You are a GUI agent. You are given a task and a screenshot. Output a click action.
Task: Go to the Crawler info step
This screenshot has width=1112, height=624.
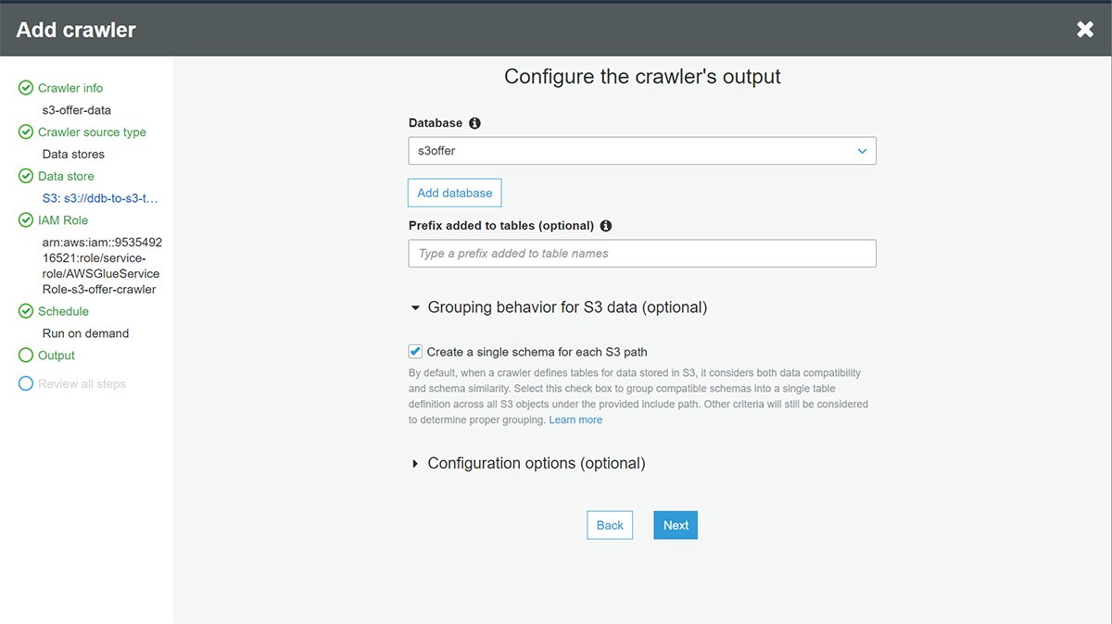coord(70,88)
